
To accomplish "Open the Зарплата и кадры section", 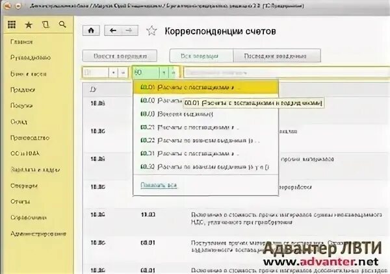I will click(35, 169).
